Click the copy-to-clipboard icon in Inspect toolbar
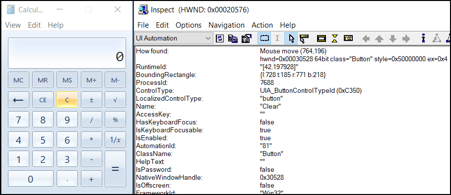 click(232, 39)
